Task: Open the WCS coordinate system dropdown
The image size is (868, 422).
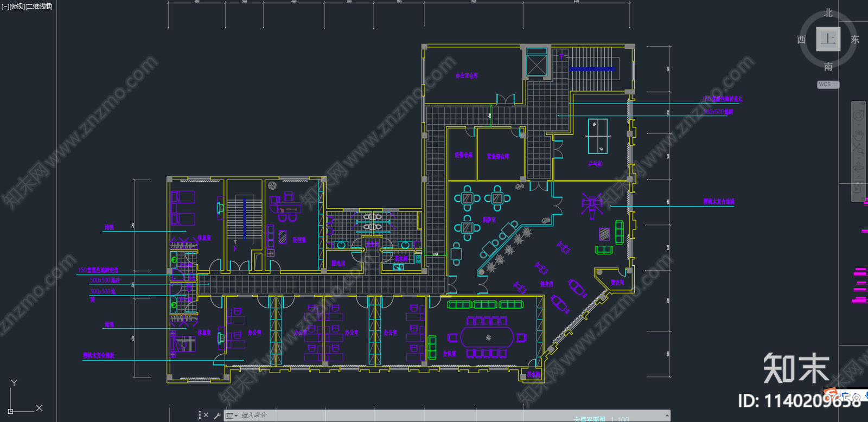Action: tap(828, 85)
